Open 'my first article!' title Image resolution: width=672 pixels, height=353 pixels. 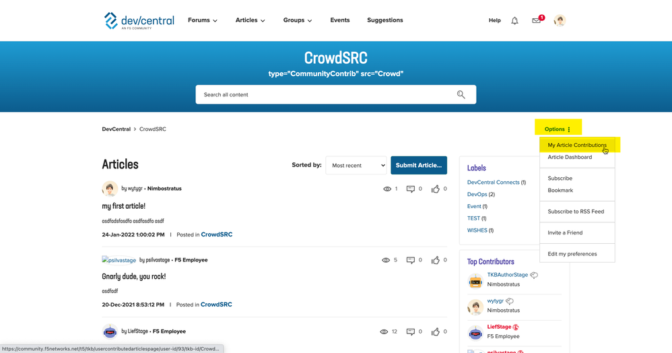pyautogui.click(x=123, y=206)
